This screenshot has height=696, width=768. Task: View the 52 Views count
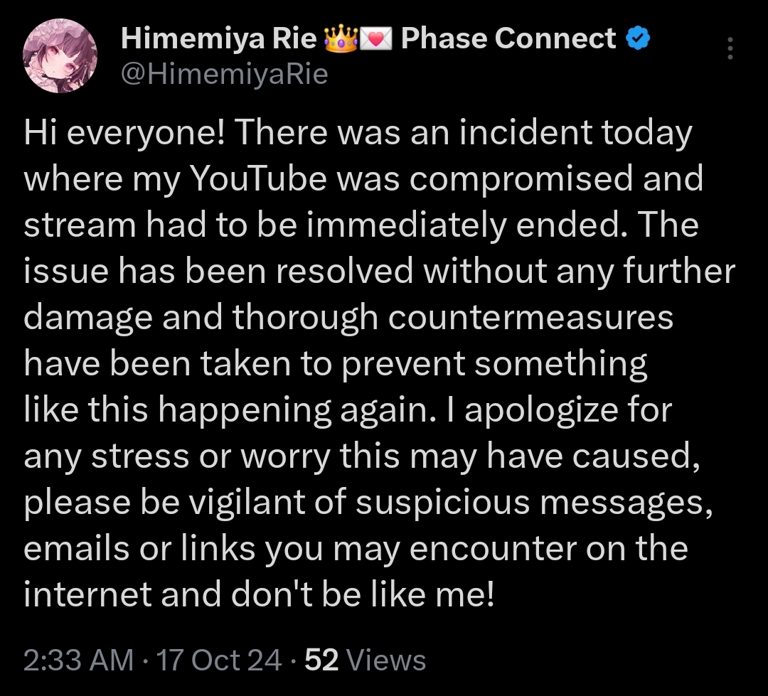[x=366, y=660]
